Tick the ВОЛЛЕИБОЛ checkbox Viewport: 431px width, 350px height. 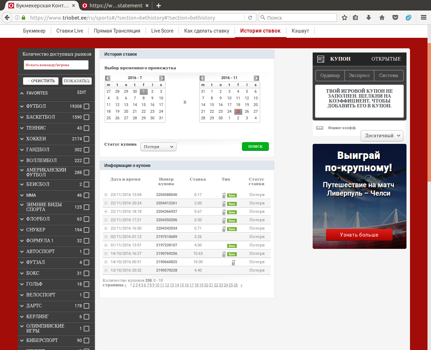coord(86,161)
